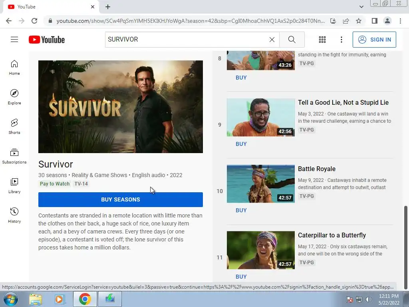This screenshot has height=307, width=409.
Task: Go to YouTube home via the logo
Action: [47, 40]
